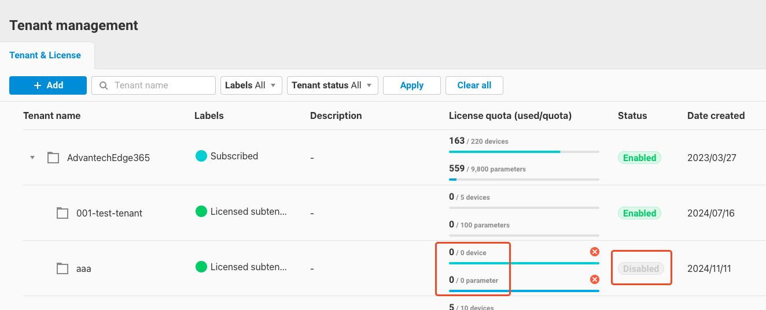The height and width of the screenshot is (310, 766).
Task: Open the Tenant status All dropdown
Action: click(x=333, y=85)
